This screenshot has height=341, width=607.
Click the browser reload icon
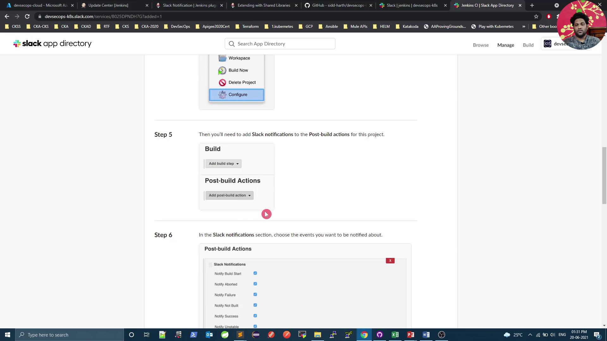pos(27,16)
